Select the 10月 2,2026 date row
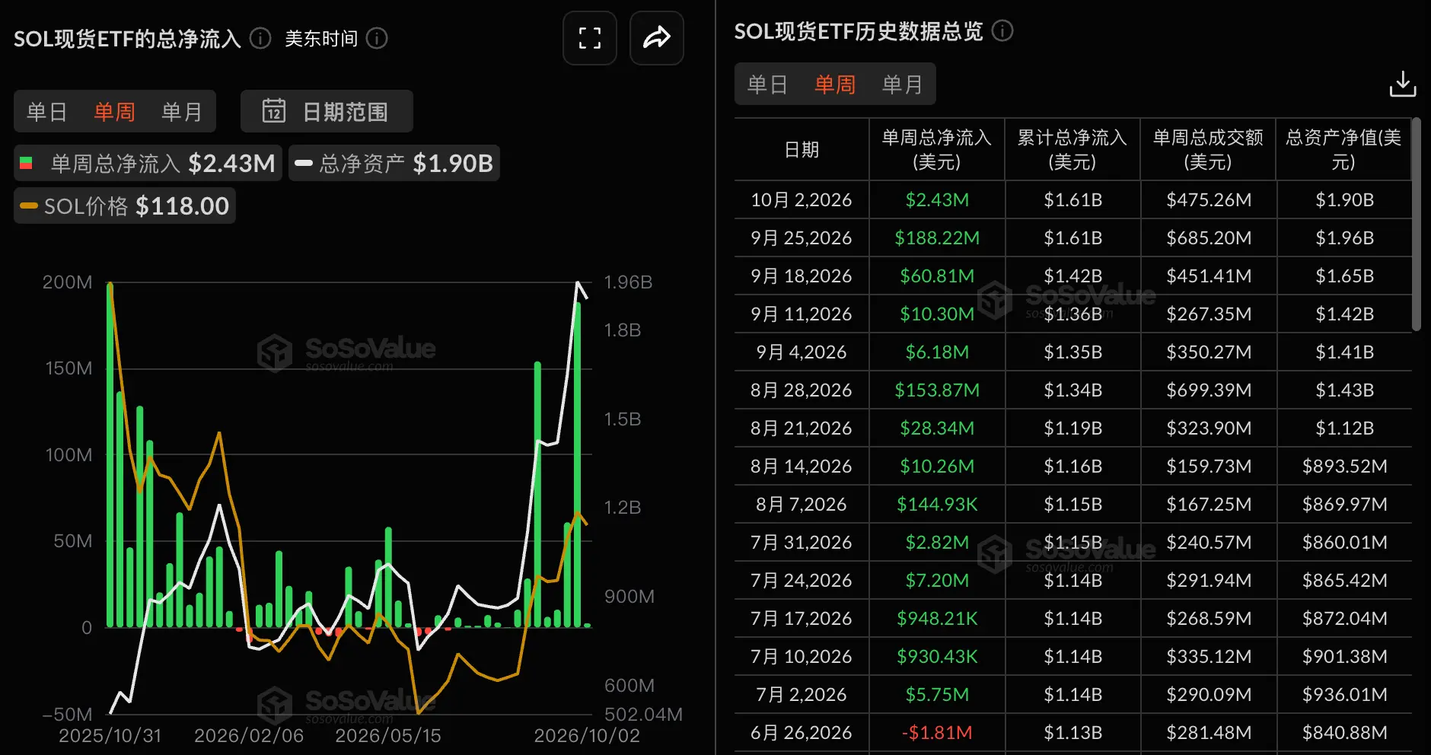The height and width of the screenshot is (755, 1431). 1072,199
